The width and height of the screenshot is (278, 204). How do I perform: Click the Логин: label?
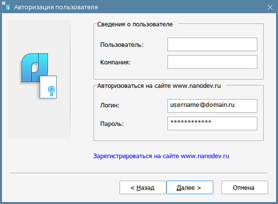click(x=110, y=105)
